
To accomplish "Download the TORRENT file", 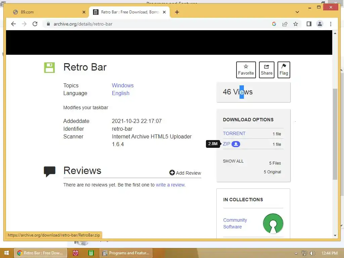I will 234,133.
